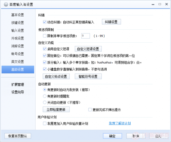Screen dimensions: 171x142
Task: Switch to 外观设置 section
Action: pos(17,38)
